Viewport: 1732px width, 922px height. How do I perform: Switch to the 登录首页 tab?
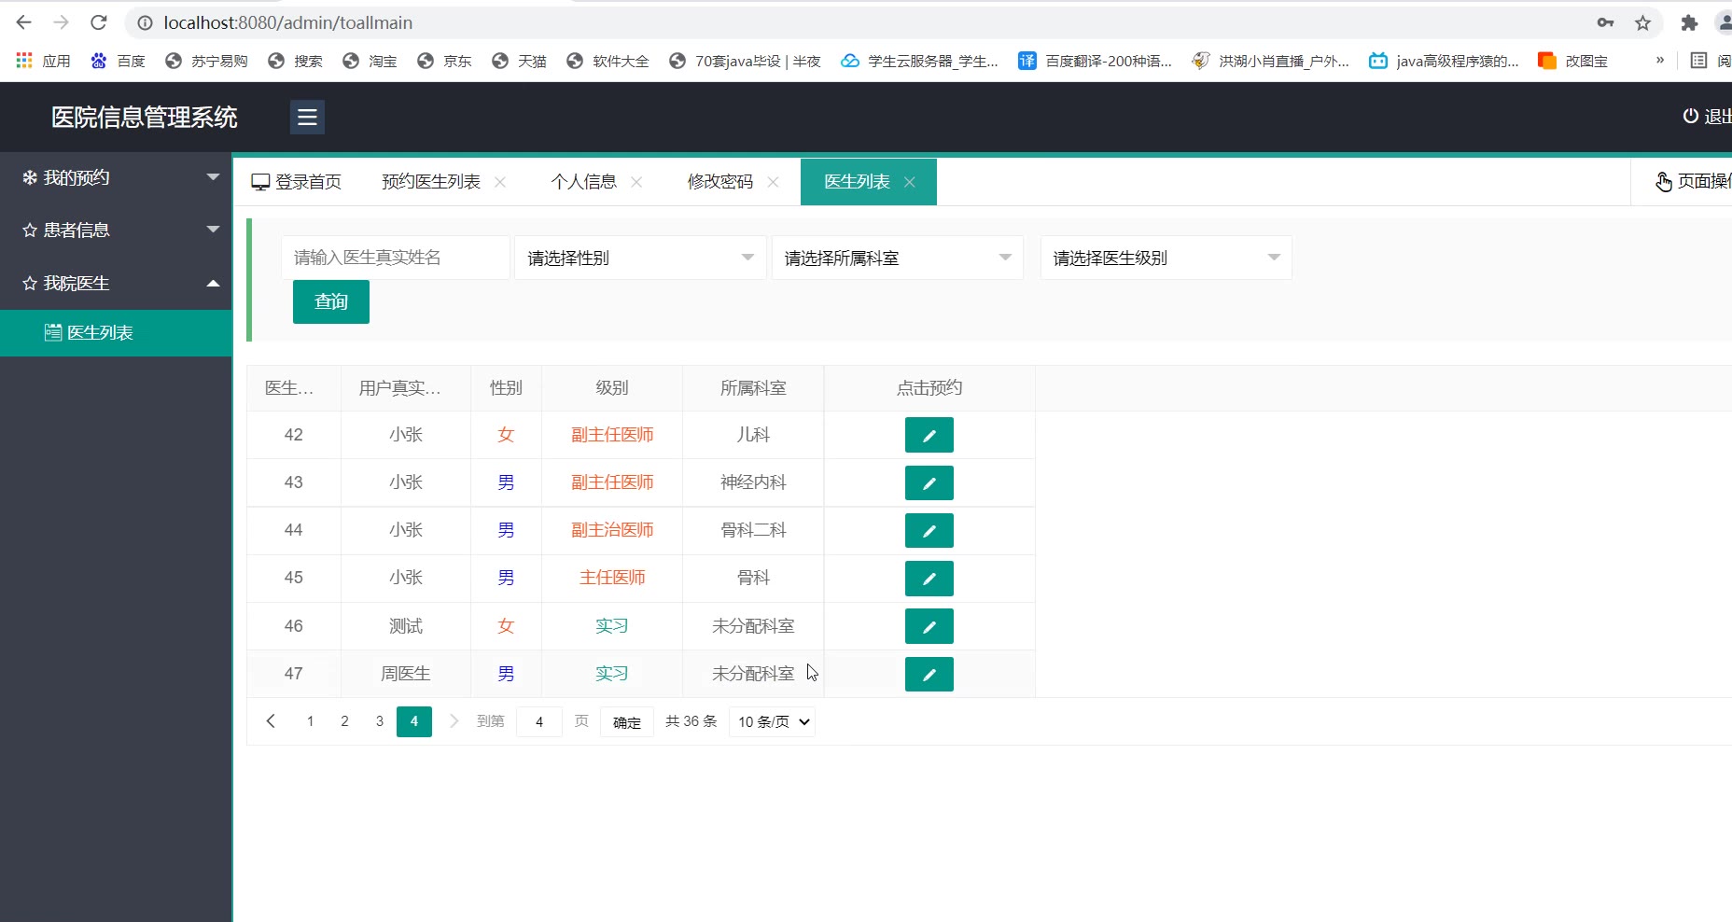click(297, 182)
